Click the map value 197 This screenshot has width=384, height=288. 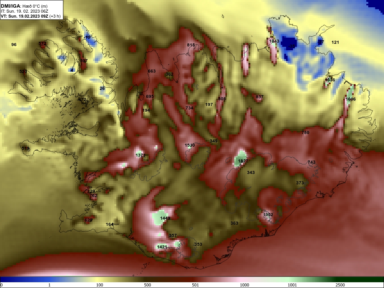click(209, 104)
